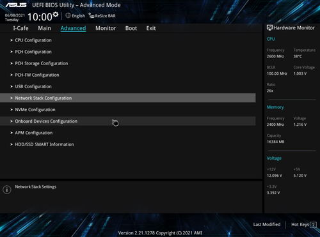Click the 1.216 V memory voltage value
320x237 pixels.
click(x=300, y=125)
